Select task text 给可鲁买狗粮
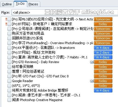This screenshot has width=118, height=107. [x=23, y=67]
